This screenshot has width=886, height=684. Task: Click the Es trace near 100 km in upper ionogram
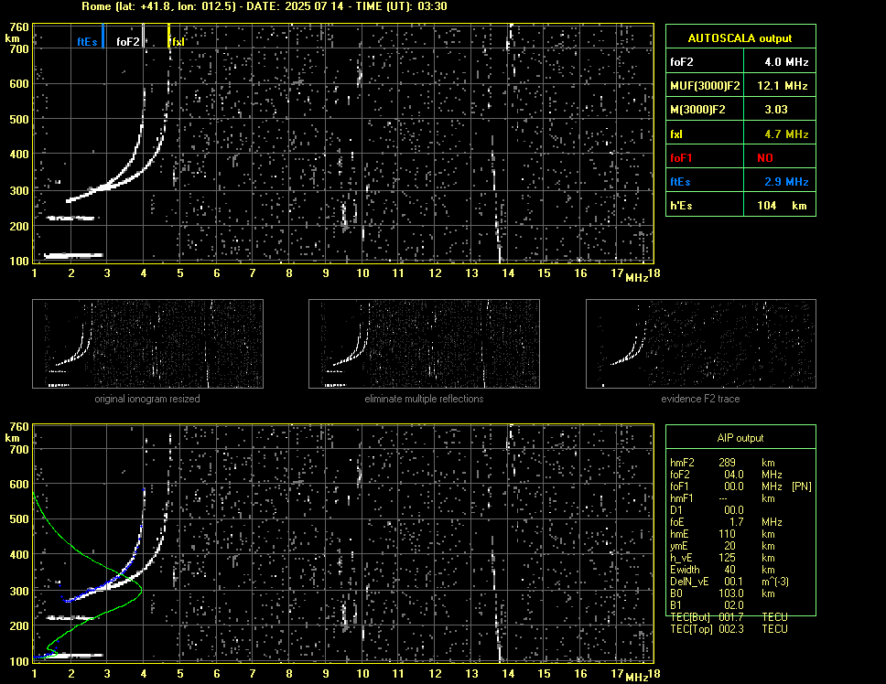click(73, 256)
